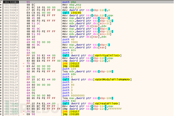The width and height of the screenshot is (174, 116).
Task: Click opcode bytes FF 15 1C E2 44 00
Action: (41, 79)
